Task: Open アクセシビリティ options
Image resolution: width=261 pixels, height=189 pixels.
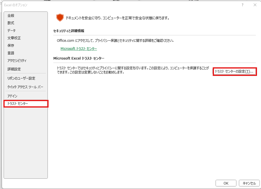Action: click(17, 61)
